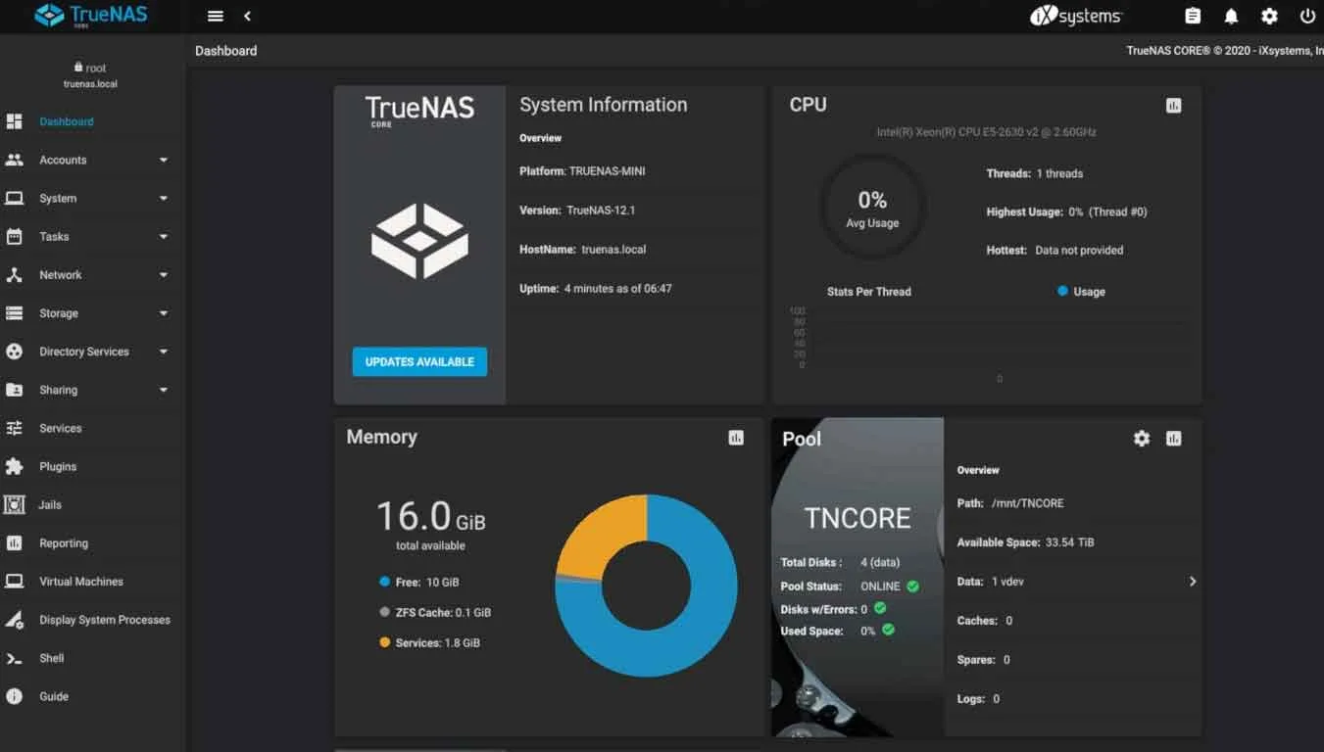Image resolution: width=1324 pixels, height=752 pixels.
Task: Expand the Storage menu arrow
Action: click(164, 313)
